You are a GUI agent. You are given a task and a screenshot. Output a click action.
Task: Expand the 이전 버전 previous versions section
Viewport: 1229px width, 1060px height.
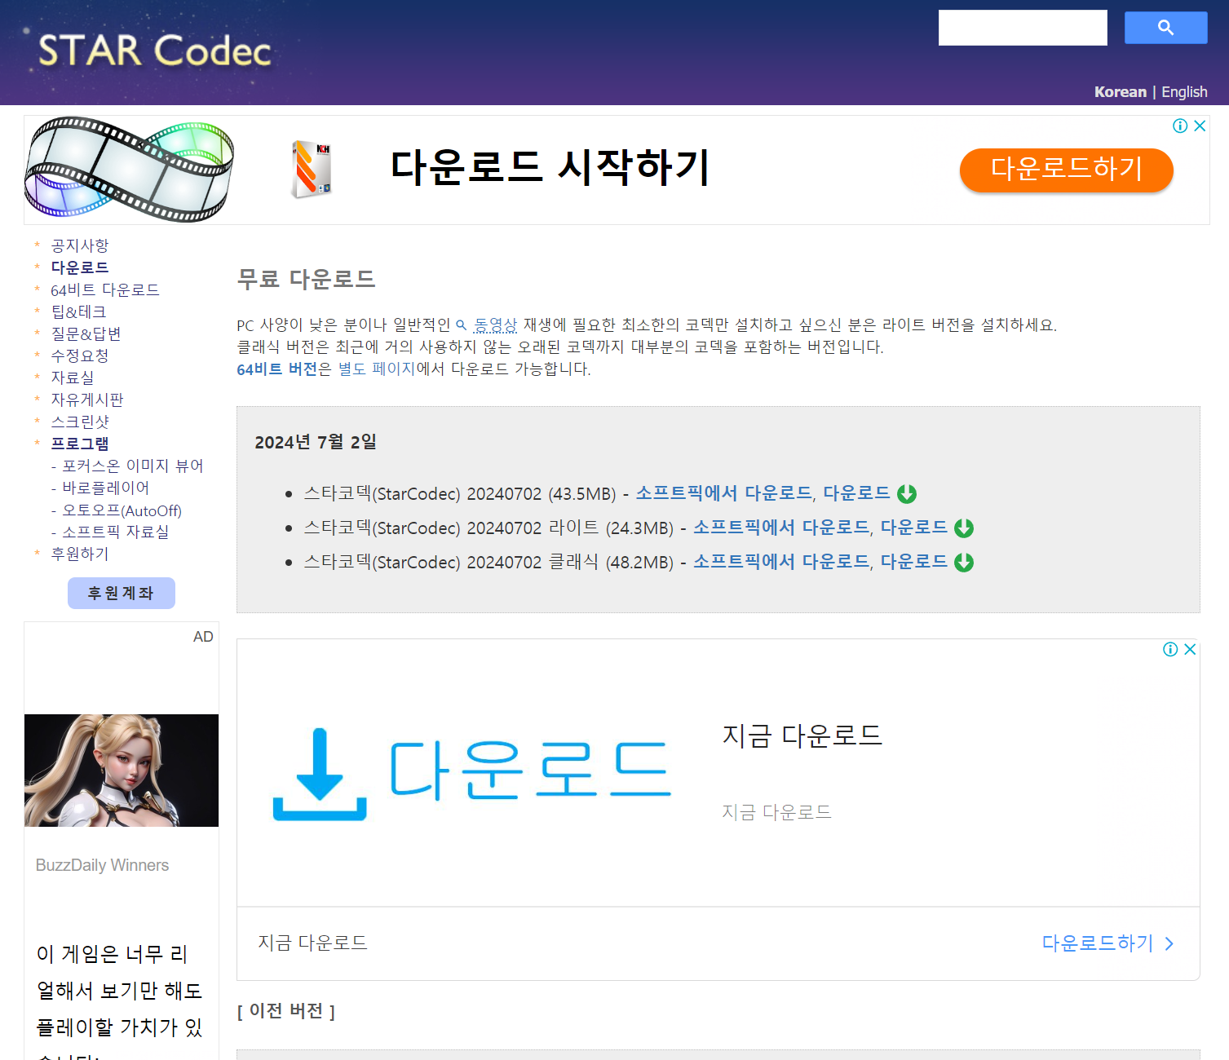[287, 1011]
